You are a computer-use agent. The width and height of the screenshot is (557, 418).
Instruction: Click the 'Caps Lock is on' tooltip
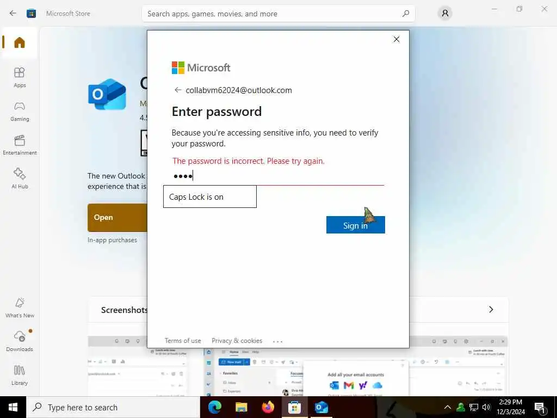210,196
